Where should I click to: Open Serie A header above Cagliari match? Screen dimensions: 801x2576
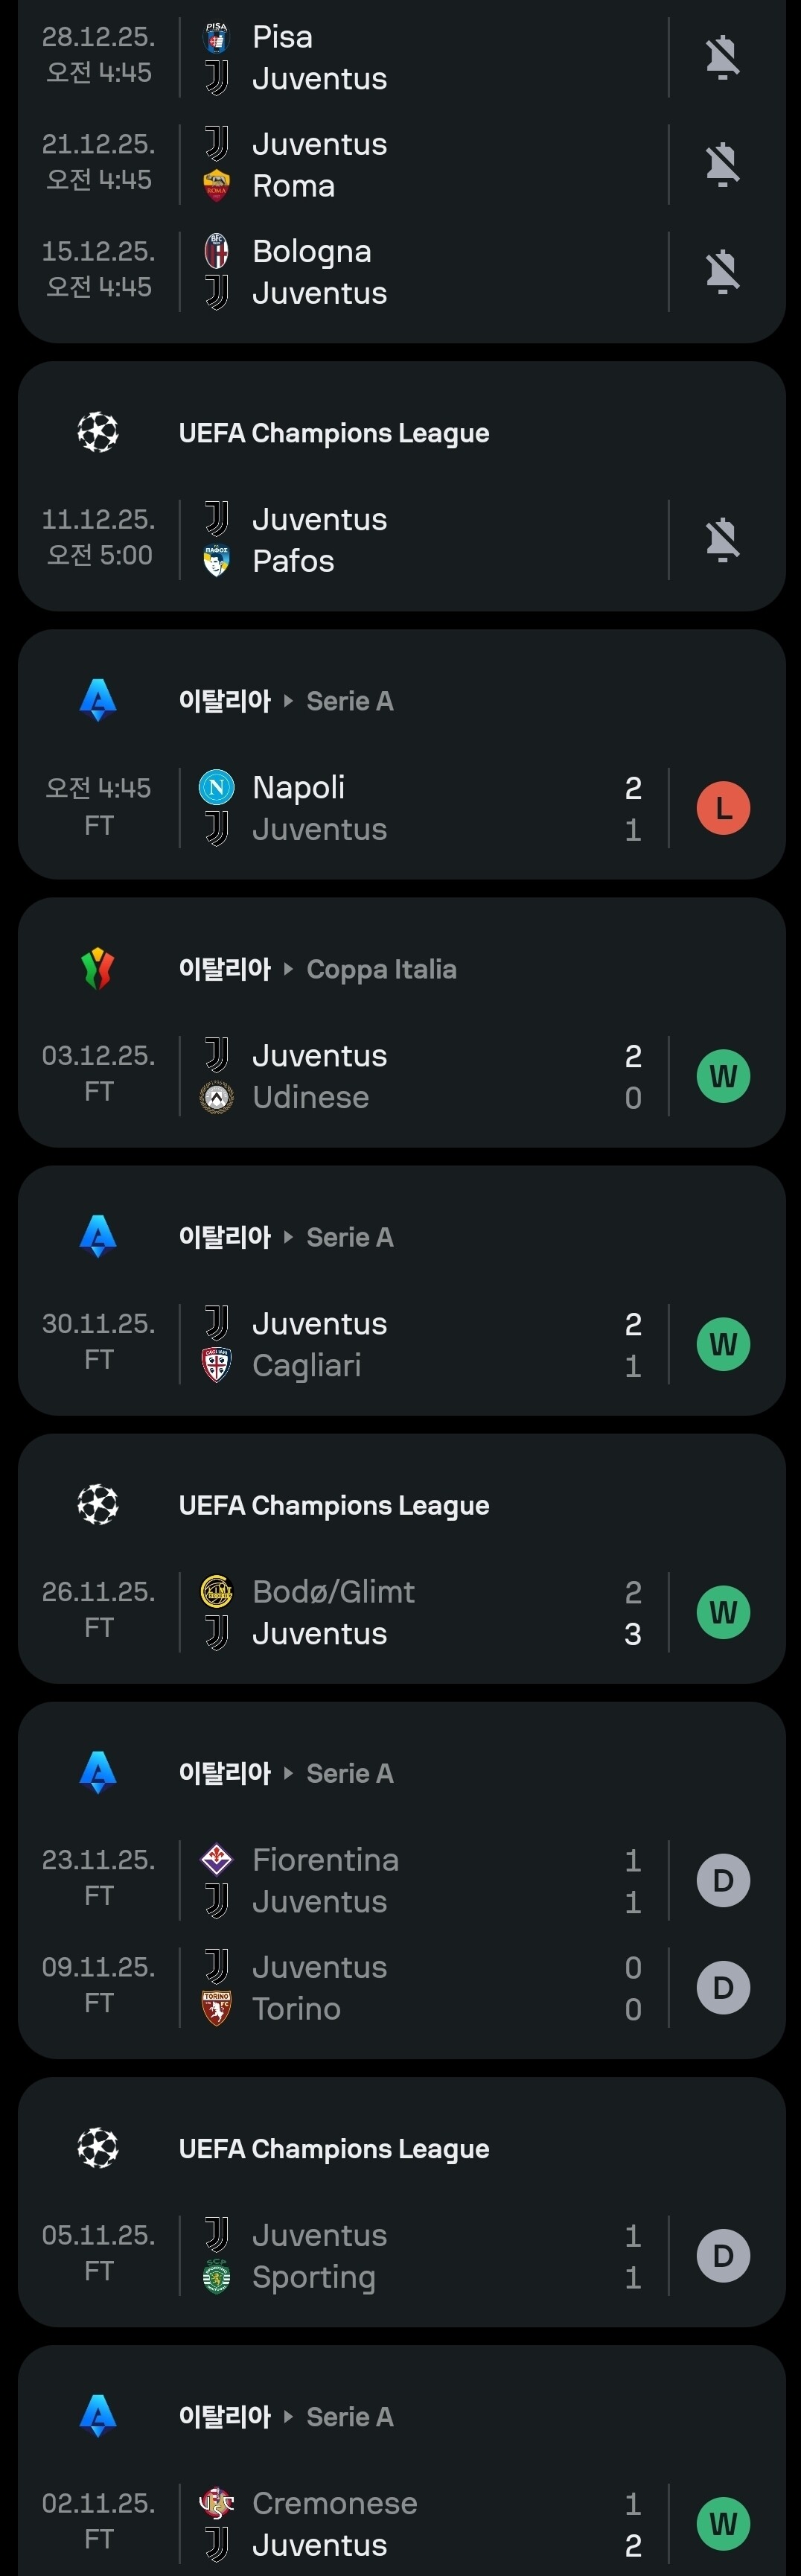(x=349, y=1237)
